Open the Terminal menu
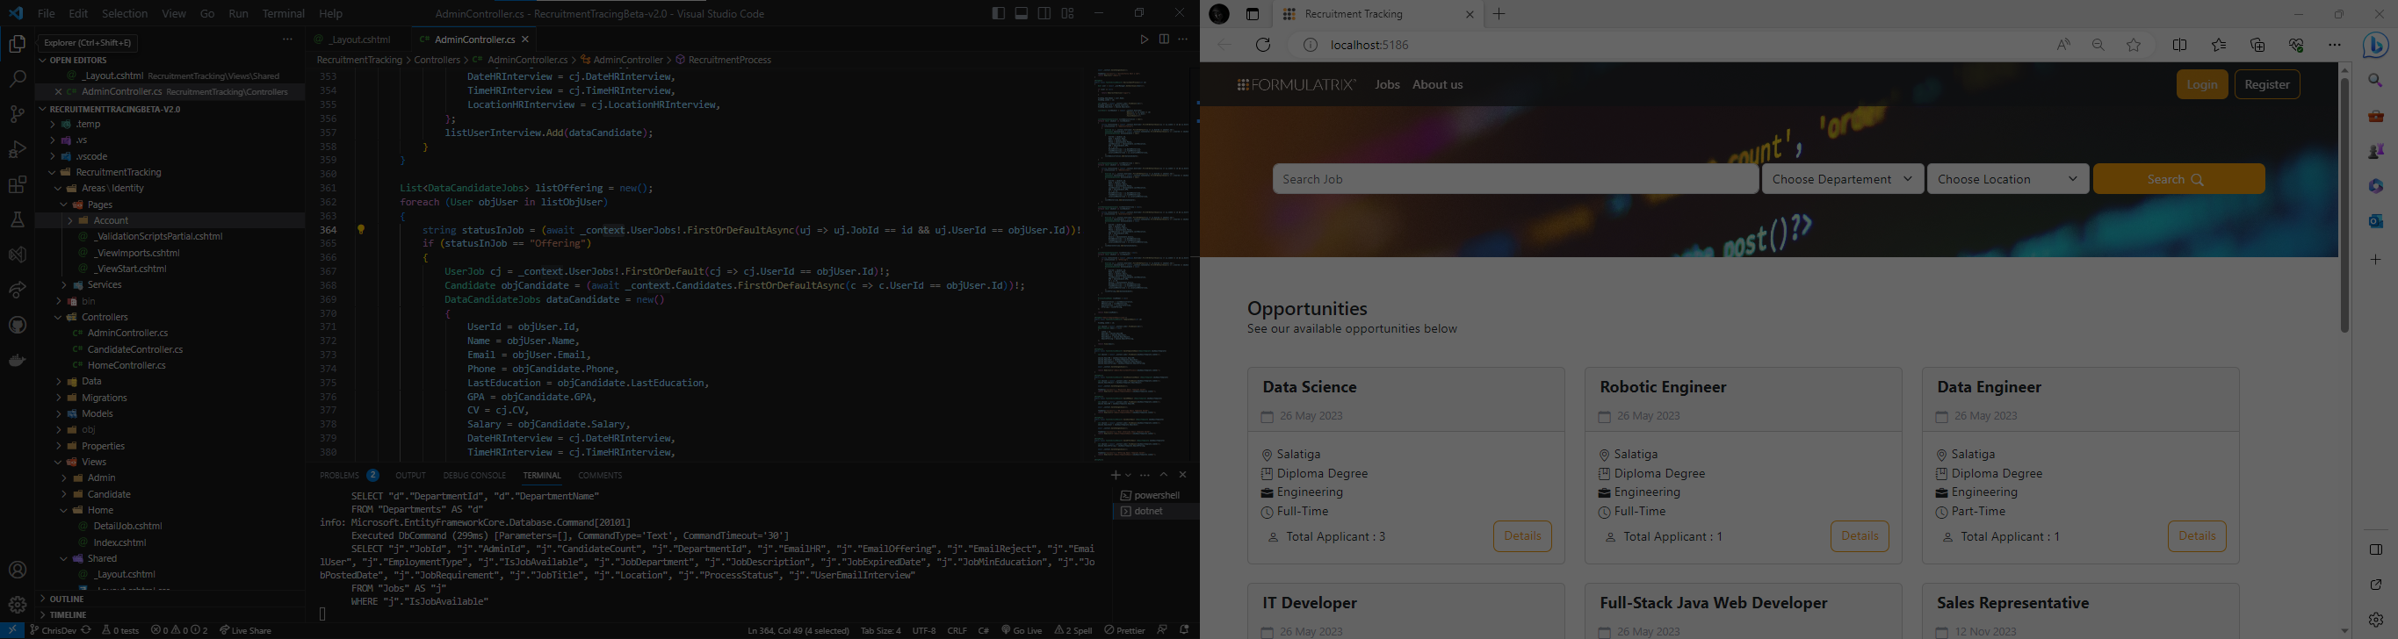The image size is (2398, 639). 283,14
